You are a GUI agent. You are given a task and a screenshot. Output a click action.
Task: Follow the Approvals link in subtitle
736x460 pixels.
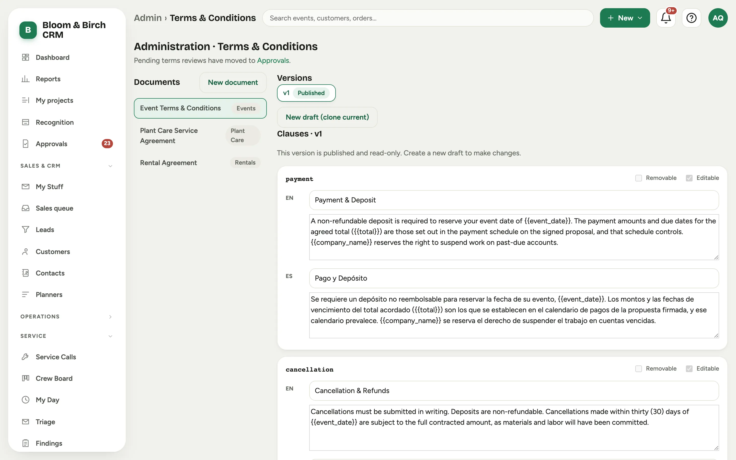273,60
